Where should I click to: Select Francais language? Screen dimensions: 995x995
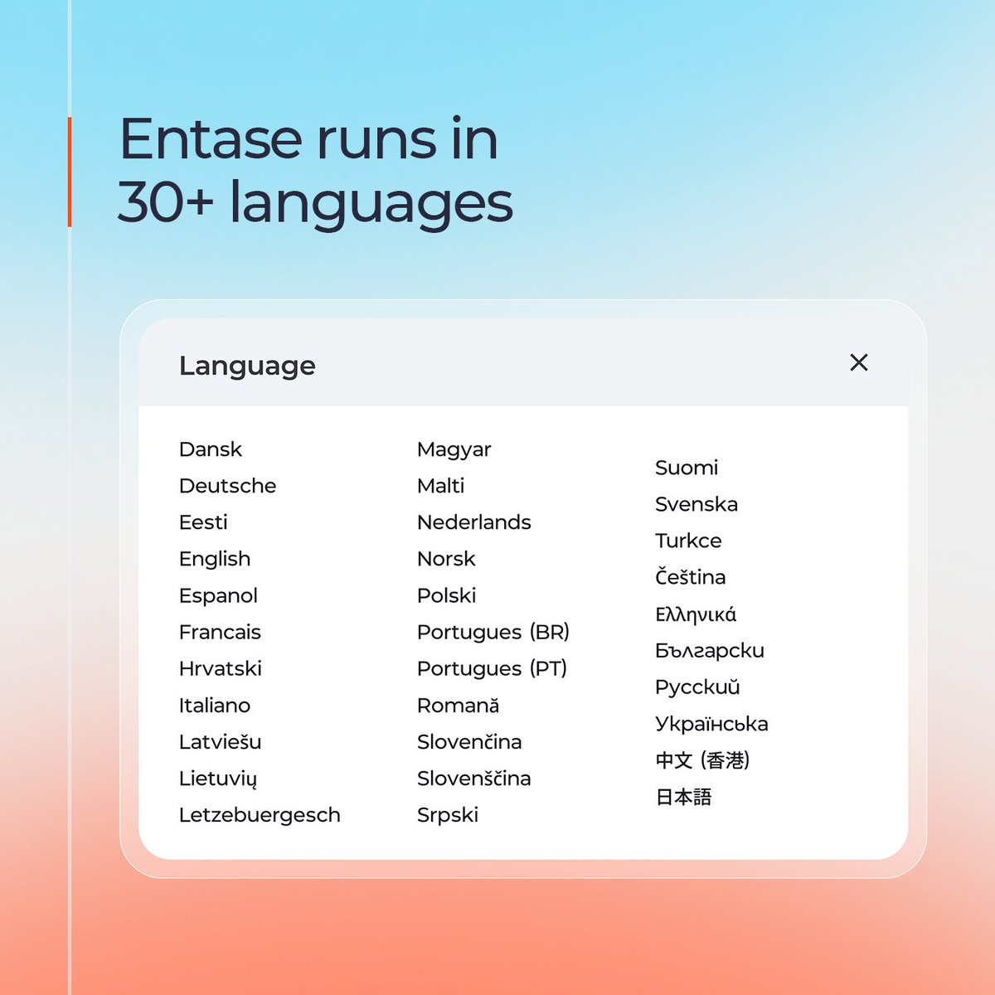pos(221,632)
